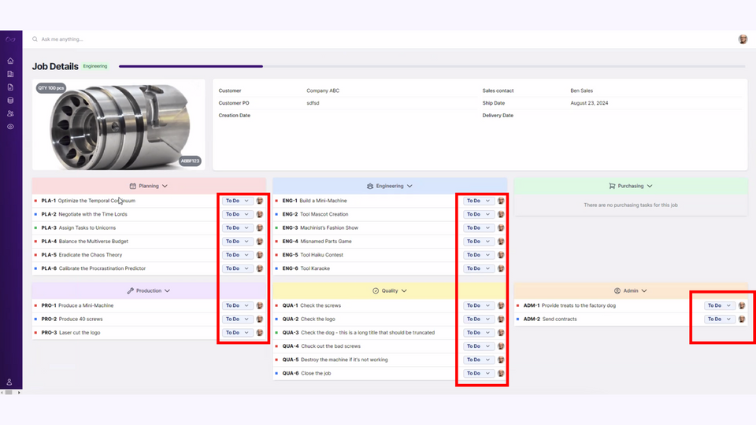The width and height of the screenshot is (756, 425).
Task: Open the eye icon in the sidebar
Action: pyautogui.click(x=10, y=127)
